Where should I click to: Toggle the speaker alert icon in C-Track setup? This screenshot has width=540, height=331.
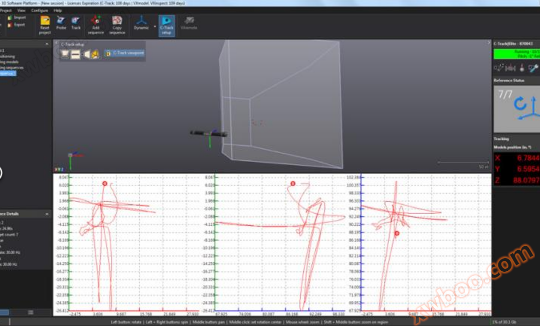point(86,54)
